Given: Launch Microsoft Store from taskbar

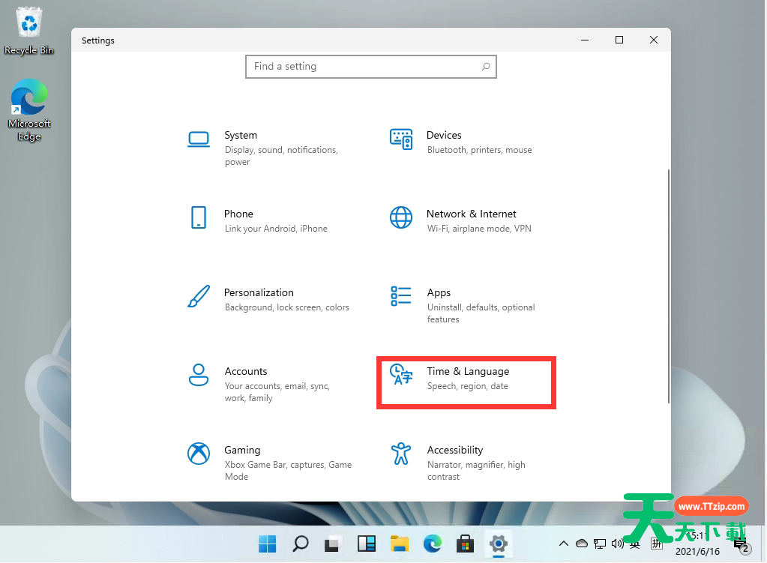Looking at the screenshot, I should click(465, 543).
